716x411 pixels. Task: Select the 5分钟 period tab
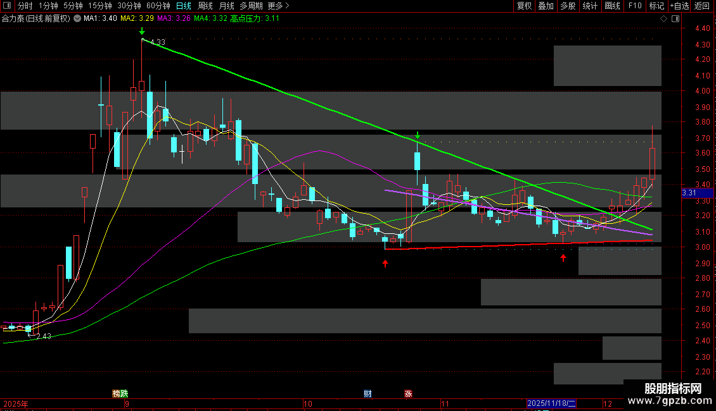point(73,6)
